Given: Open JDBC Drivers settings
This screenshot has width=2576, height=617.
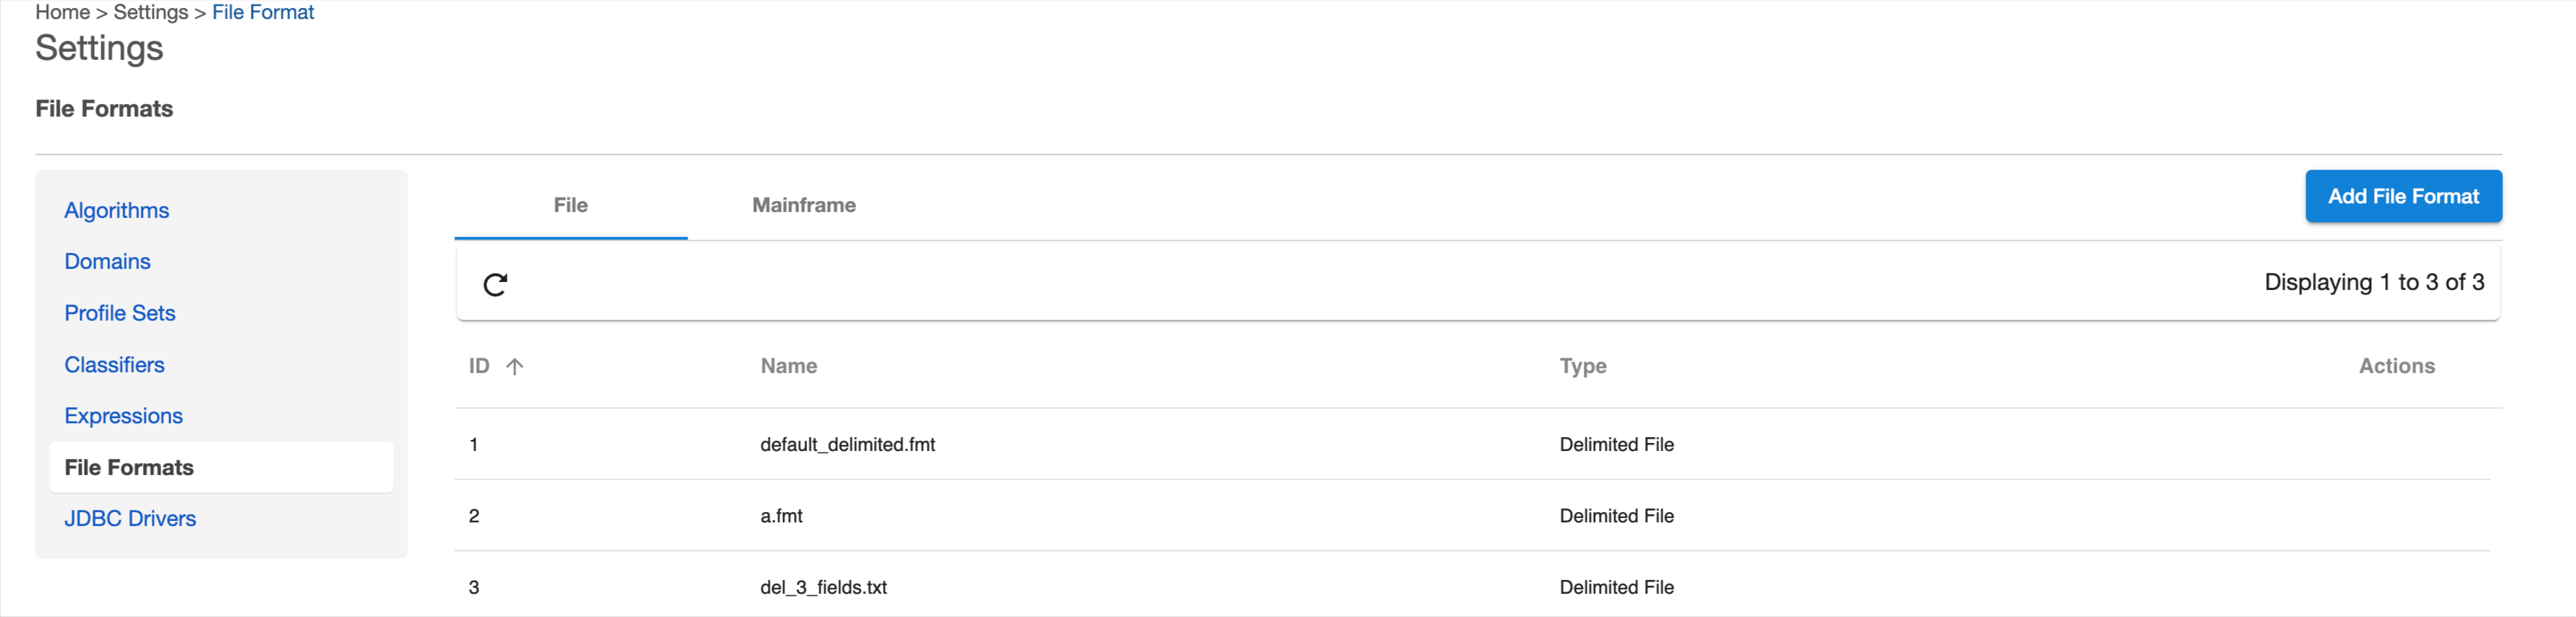Looking at the screenshot, I should (130, 519).
